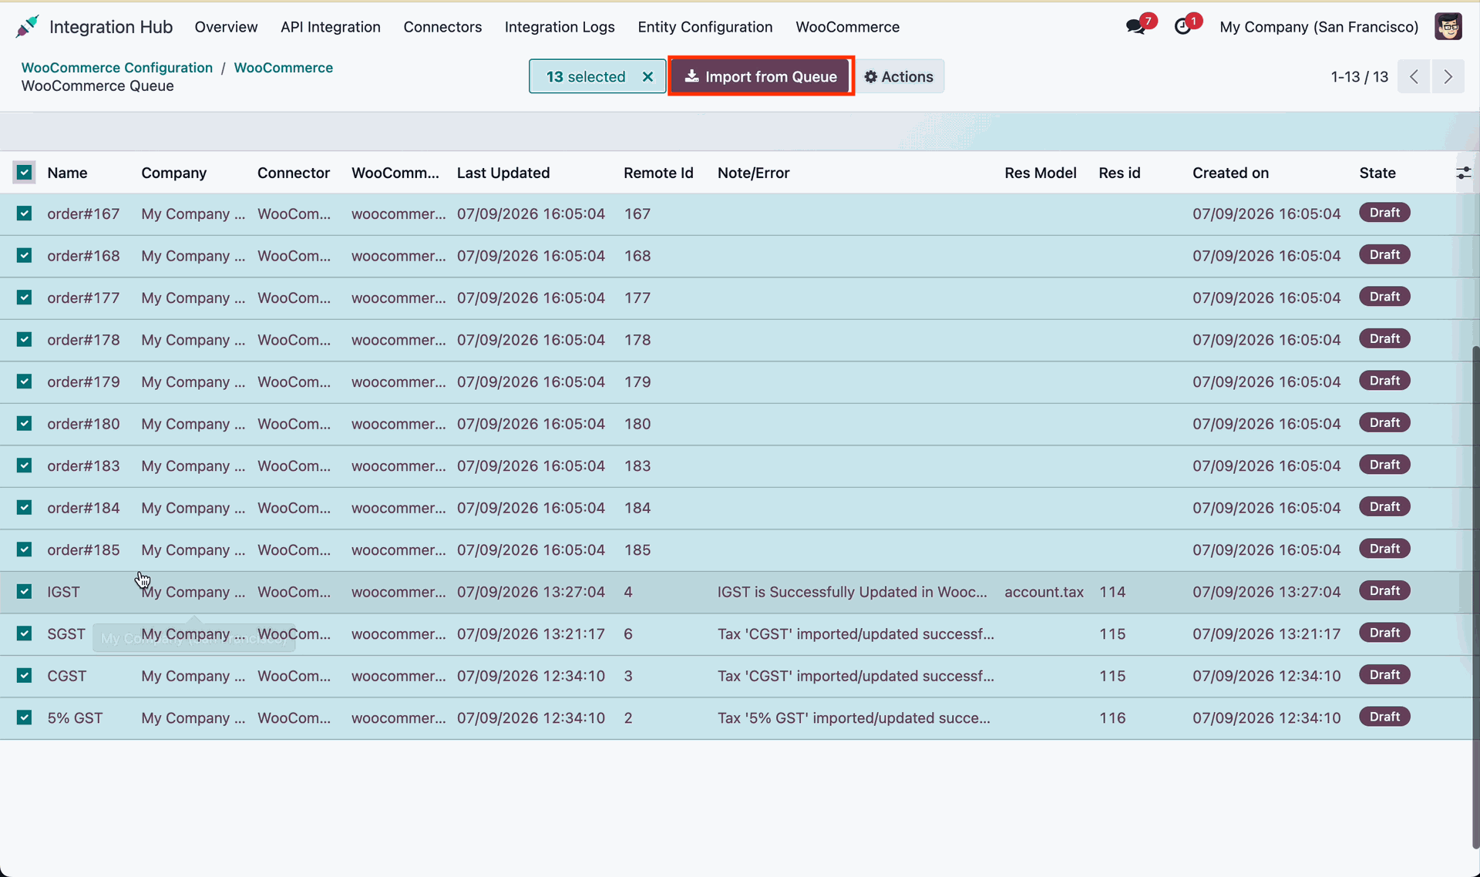
Task: Open the Entity Configuration menu
Action: pos(705,27)
